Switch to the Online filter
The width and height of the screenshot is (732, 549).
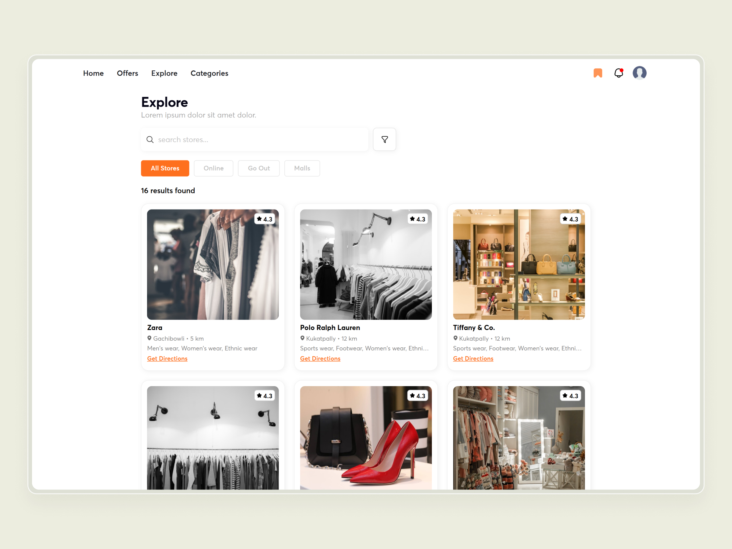tap(213, 168)
